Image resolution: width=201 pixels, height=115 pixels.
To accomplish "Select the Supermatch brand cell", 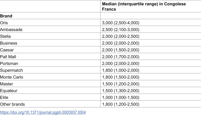I will tap(11, 70).
